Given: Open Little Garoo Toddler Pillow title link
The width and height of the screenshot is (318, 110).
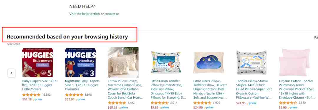Looking at the screenshot, I should point(168,89).
